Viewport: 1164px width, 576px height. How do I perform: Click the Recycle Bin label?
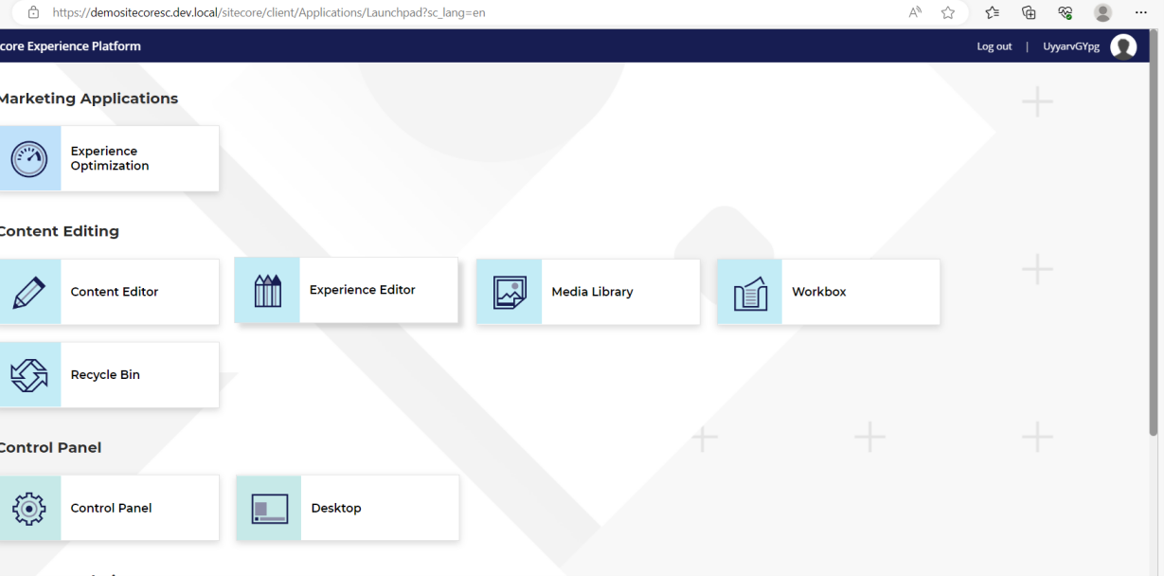105,375
